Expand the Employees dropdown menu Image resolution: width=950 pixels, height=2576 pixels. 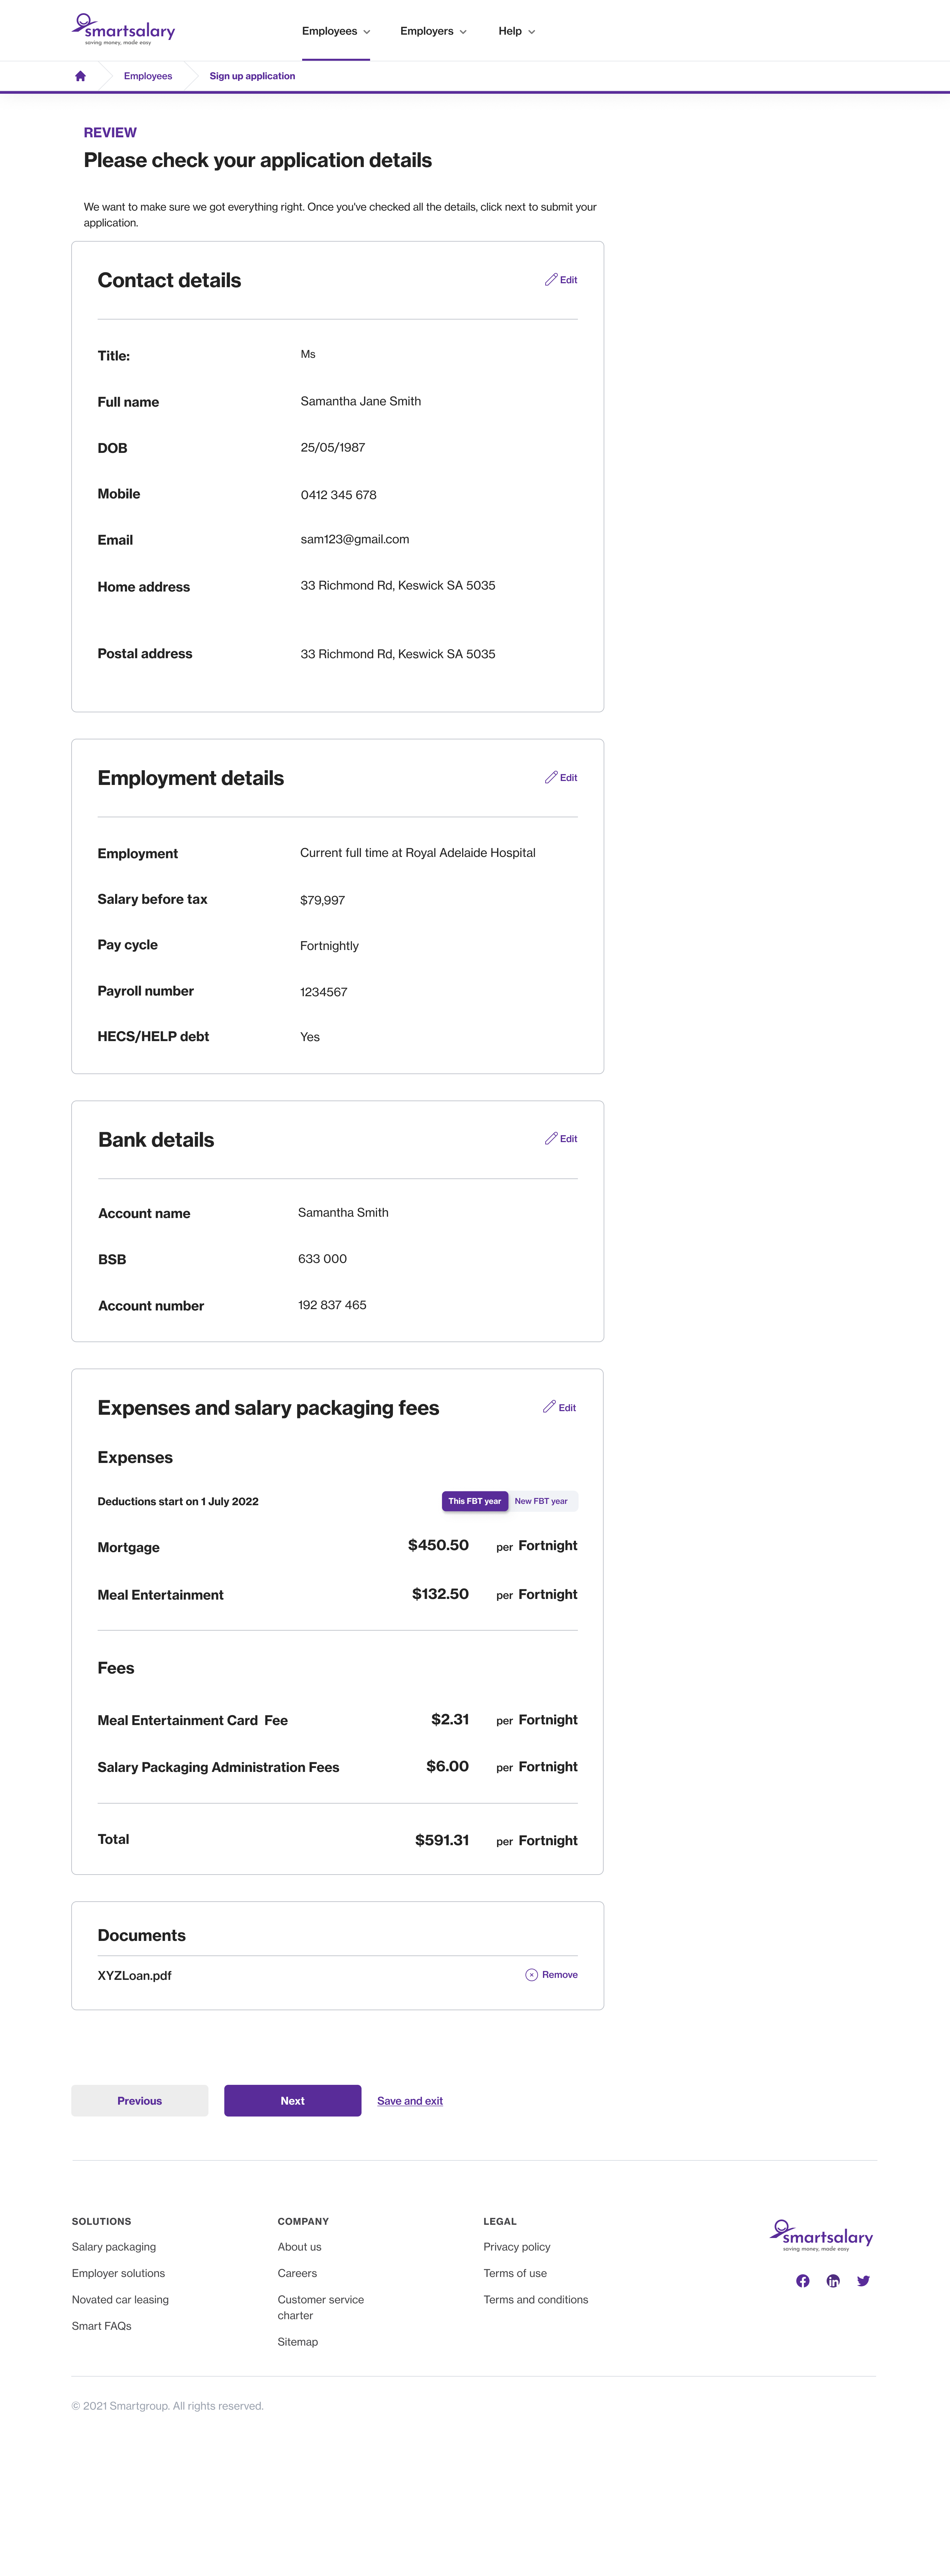coord(336,31)
